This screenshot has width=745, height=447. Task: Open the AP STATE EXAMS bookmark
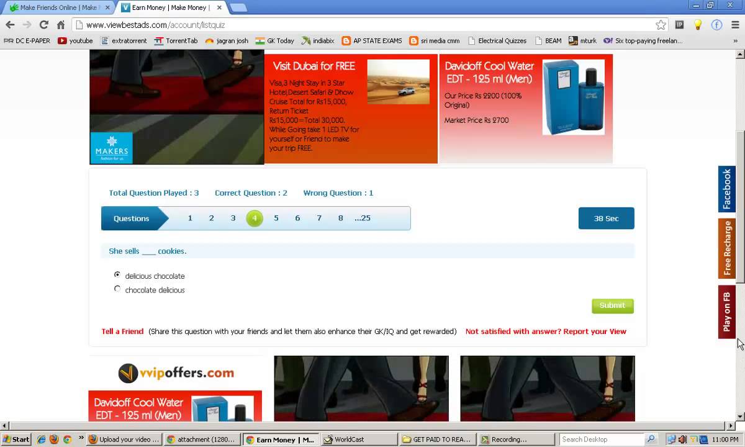[x=372, y=41]
